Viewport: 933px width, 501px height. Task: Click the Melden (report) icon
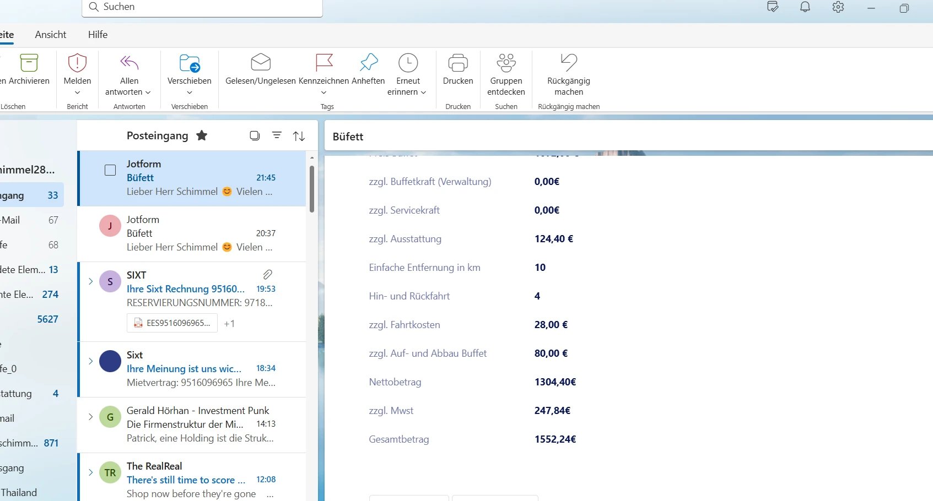click(x=77, y=63)
